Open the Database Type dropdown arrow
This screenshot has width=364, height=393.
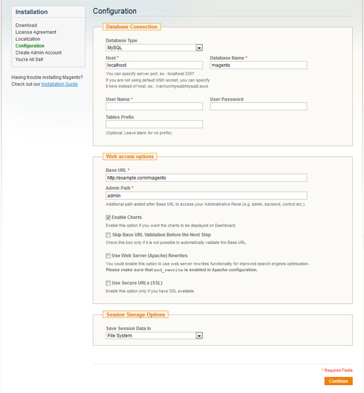199,47
